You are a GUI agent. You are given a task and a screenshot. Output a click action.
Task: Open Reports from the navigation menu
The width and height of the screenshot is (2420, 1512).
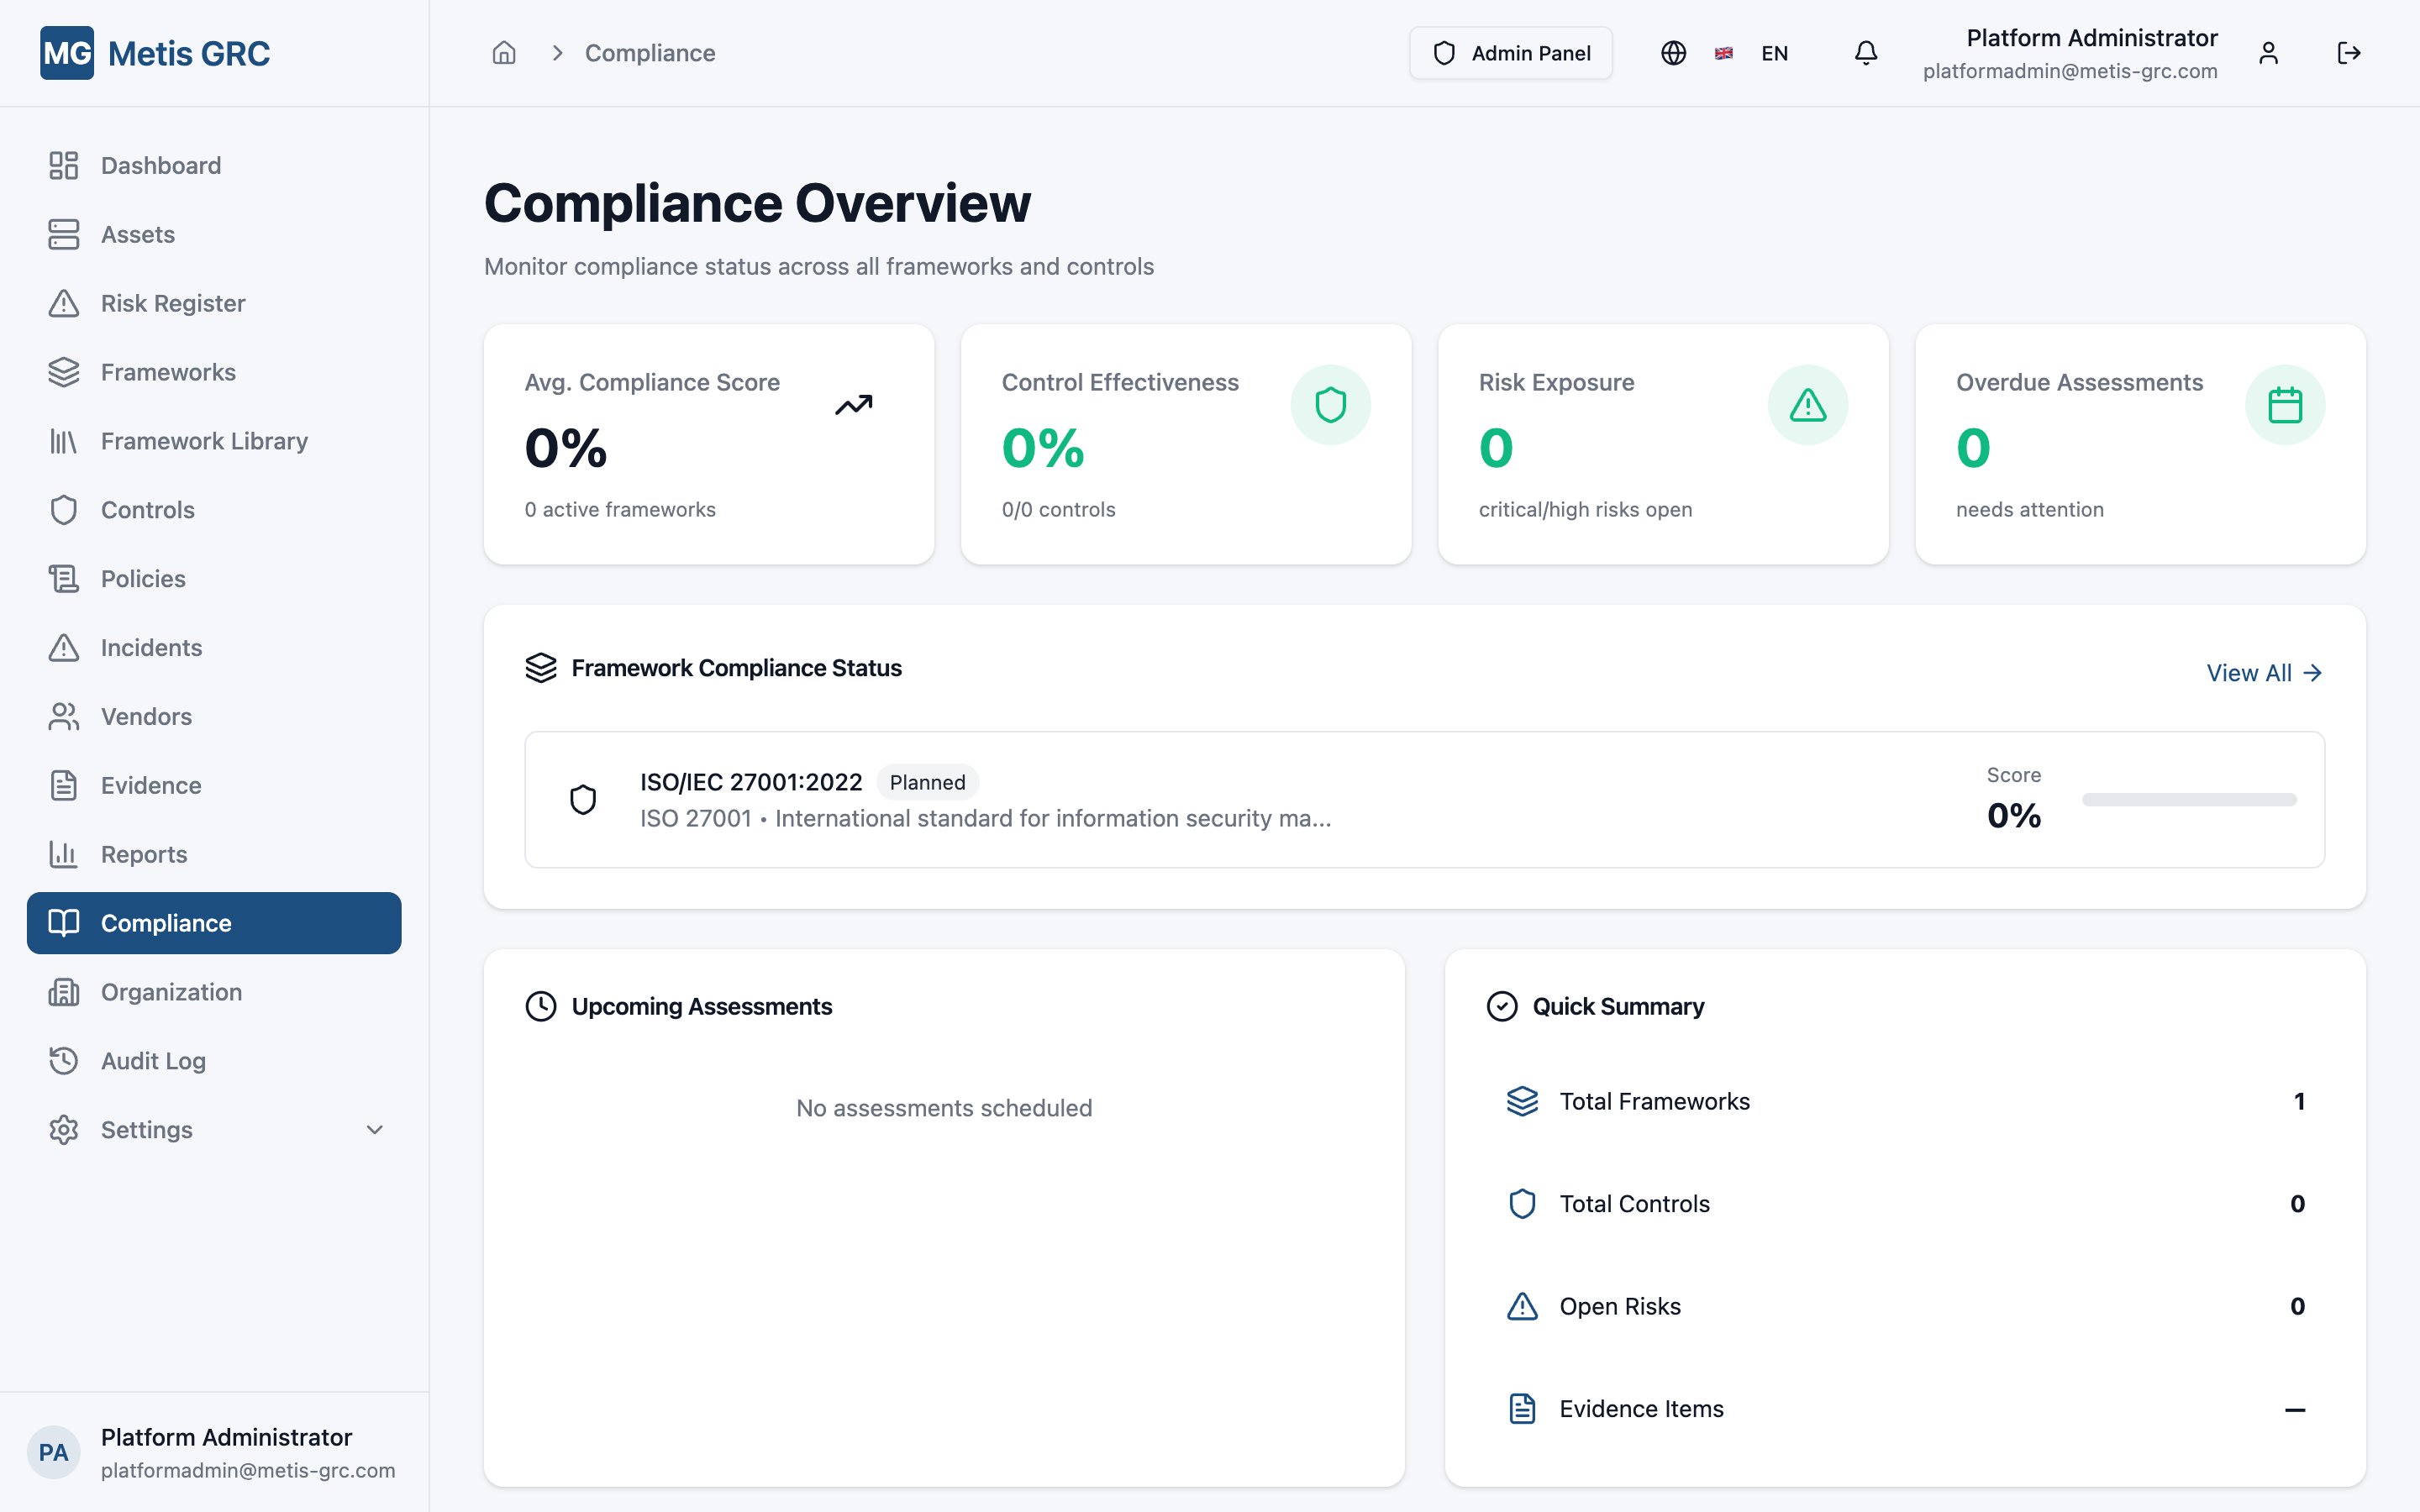pos(144,854)
